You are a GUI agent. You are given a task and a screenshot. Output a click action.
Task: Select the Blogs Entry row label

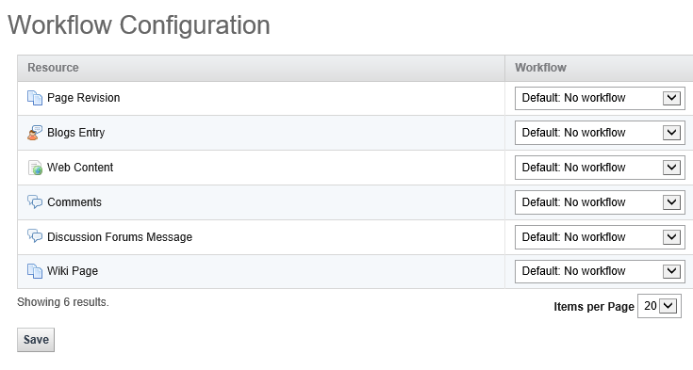(x=76, y=133)
